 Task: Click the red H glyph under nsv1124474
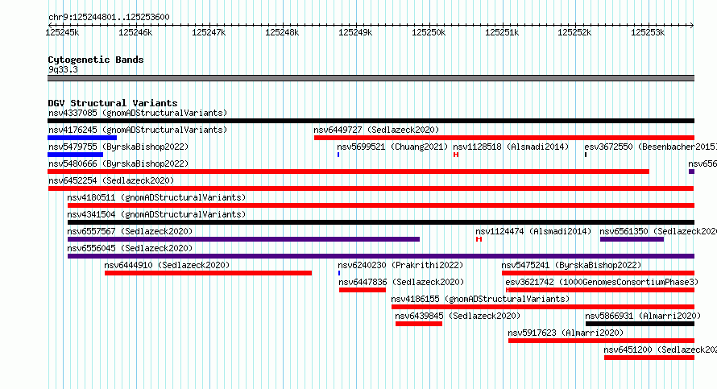click(479, 239)
